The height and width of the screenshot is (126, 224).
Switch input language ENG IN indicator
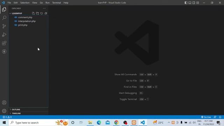(199, 122)
